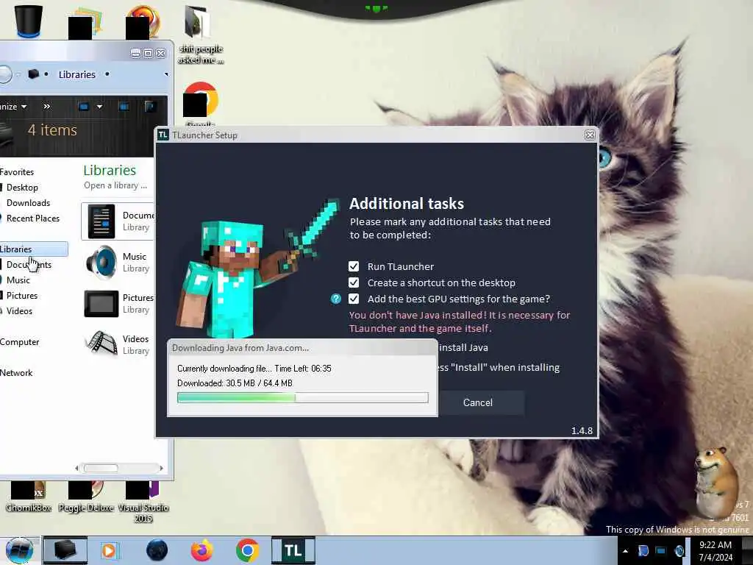Uncheck the Run TLauncher checkbox
Viewport: 753px width, 565px height.
[354, 266]
